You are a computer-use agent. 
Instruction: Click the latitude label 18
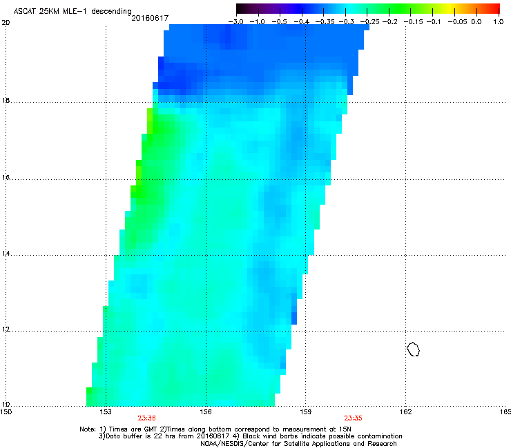click(6, 100)
